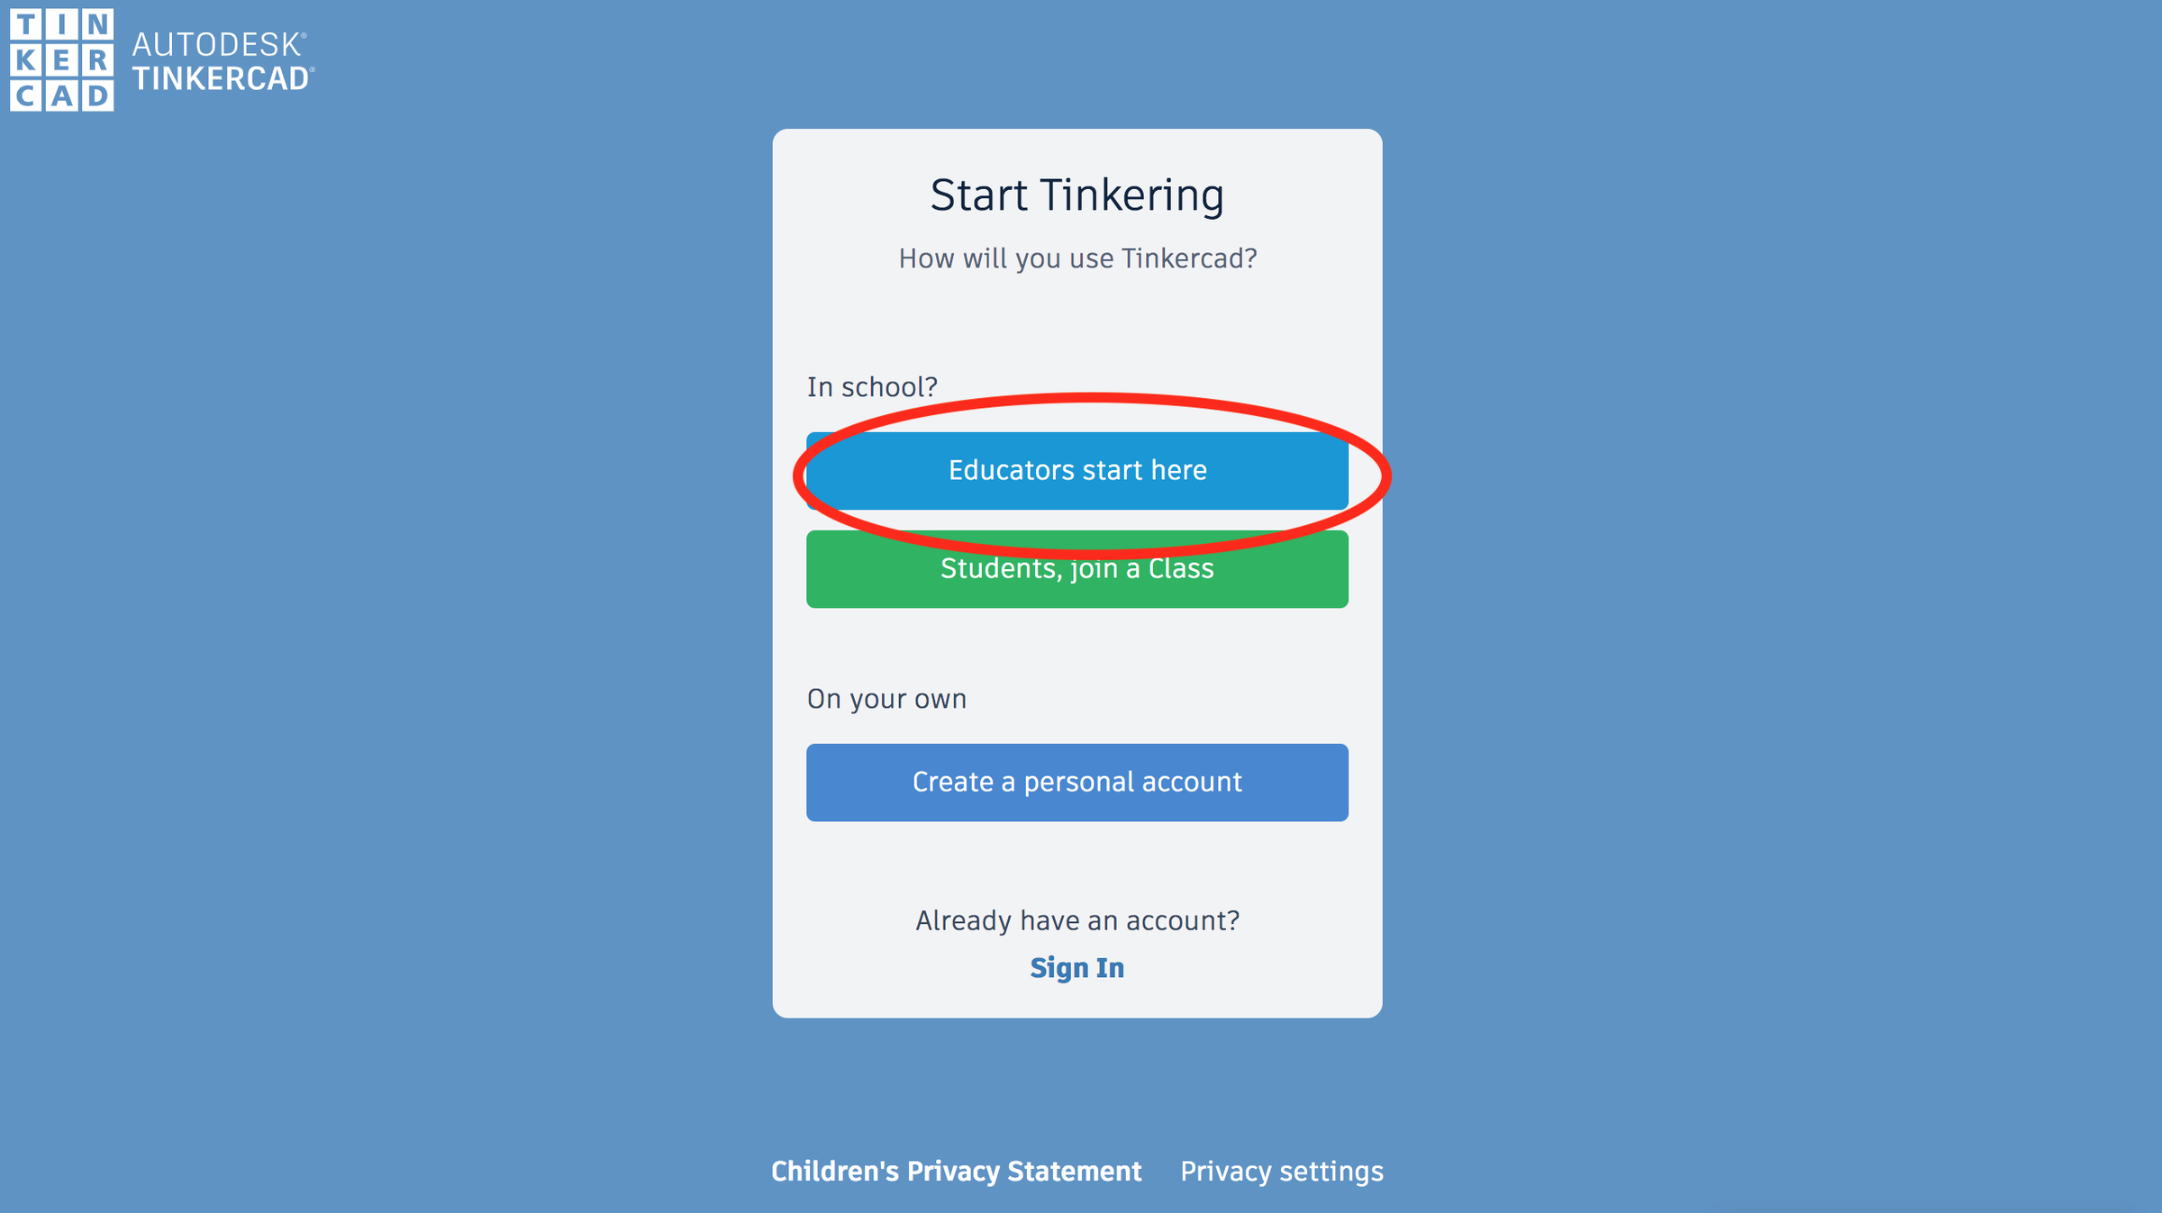Click the TIN tile in the logo
The width and height of the screenshot is (2162, 1213).
61,22
